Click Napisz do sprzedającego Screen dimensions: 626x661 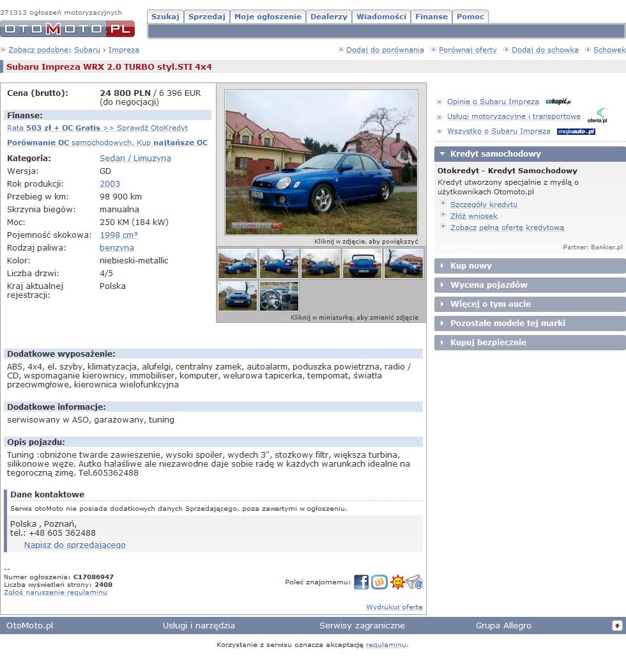(x=75, y=545)
